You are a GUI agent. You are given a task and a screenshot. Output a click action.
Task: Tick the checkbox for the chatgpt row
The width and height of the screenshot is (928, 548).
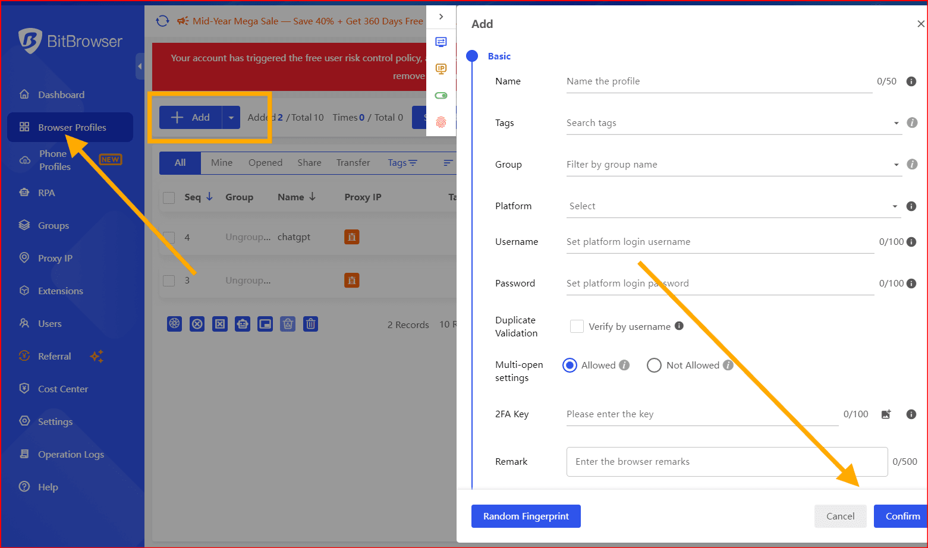click(169, 238)
